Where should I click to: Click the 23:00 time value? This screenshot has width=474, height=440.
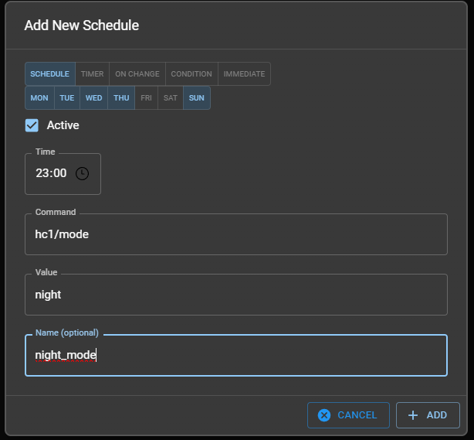tap(51, 173)
